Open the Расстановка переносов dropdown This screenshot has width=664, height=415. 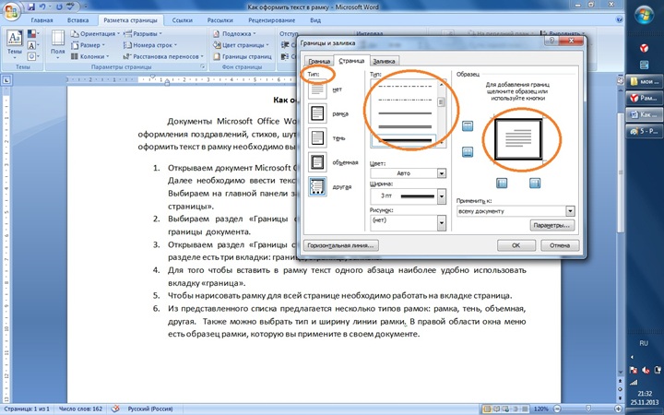point(164,56)
